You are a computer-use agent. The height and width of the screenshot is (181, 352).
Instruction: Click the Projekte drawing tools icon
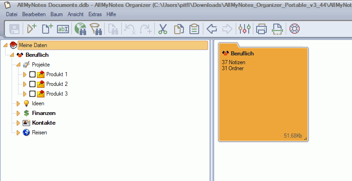(x=26, y=65)
